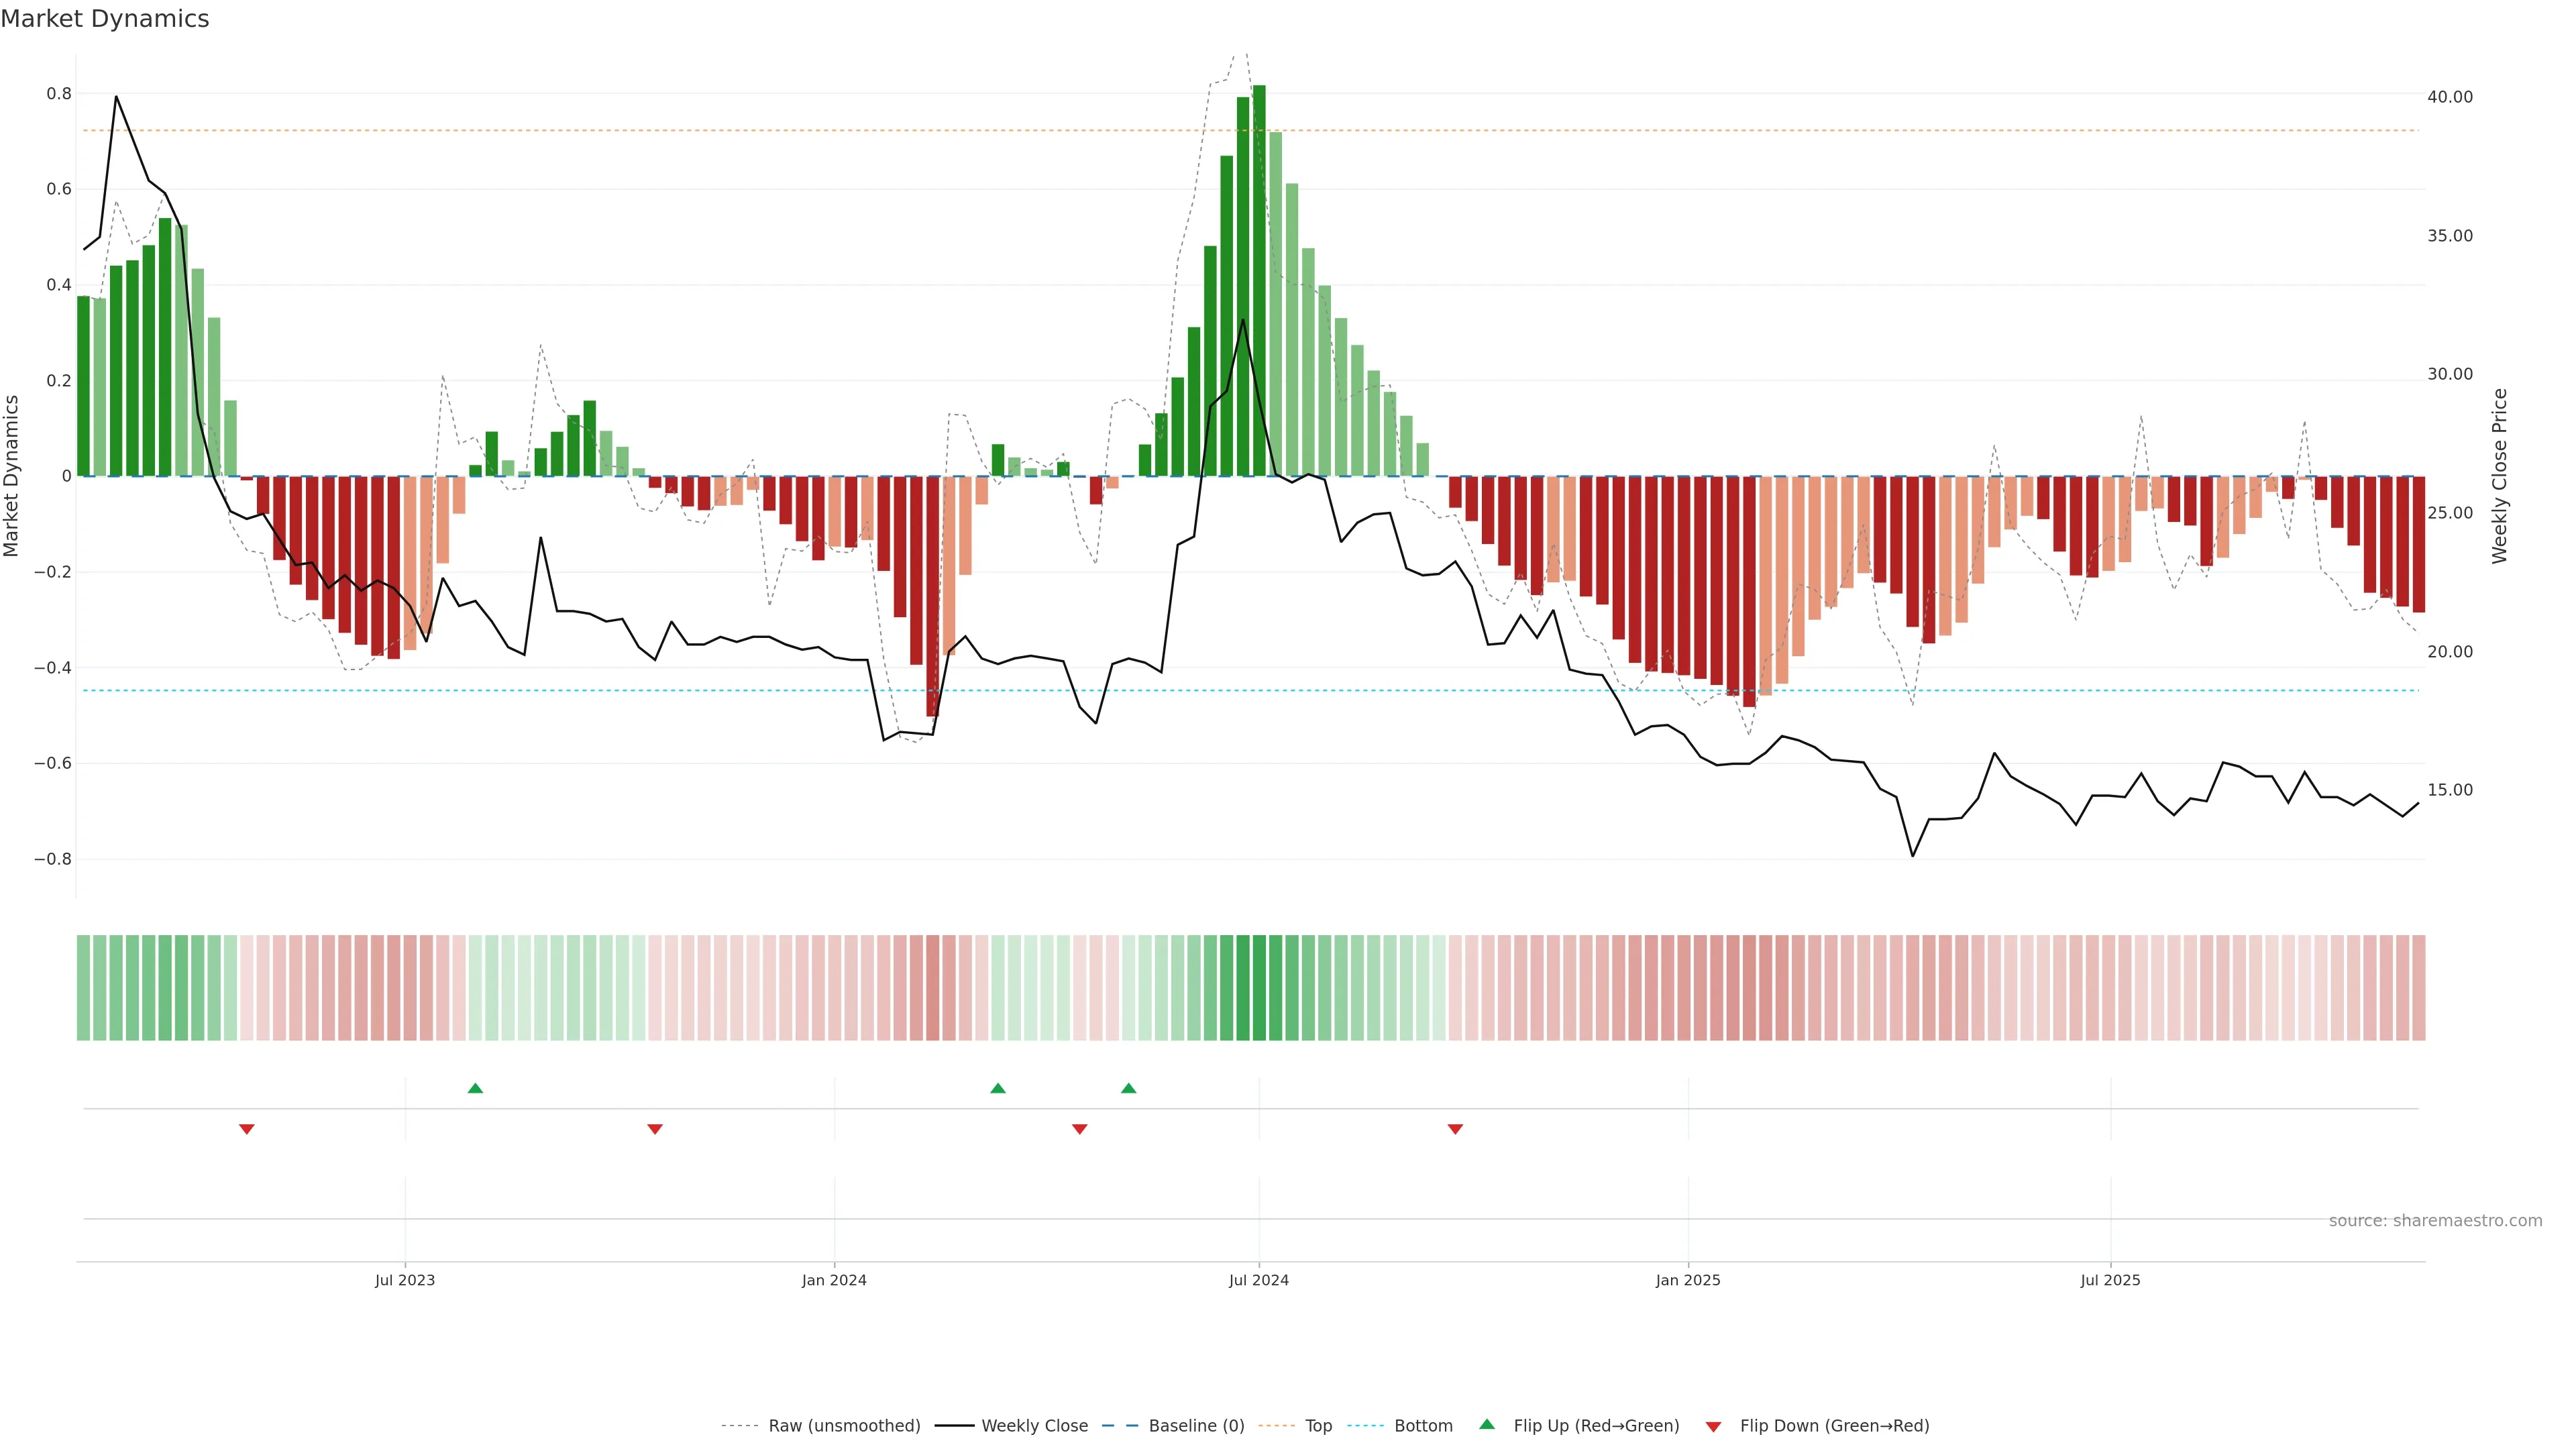The image size is (2576, 1449).
Task: Click the rightmost red Flip Down triangle marker
Action: point(1455,1129)
